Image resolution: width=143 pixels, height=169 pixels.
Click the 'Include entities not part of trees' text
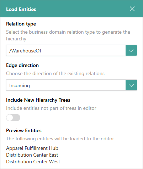point(51,108)
